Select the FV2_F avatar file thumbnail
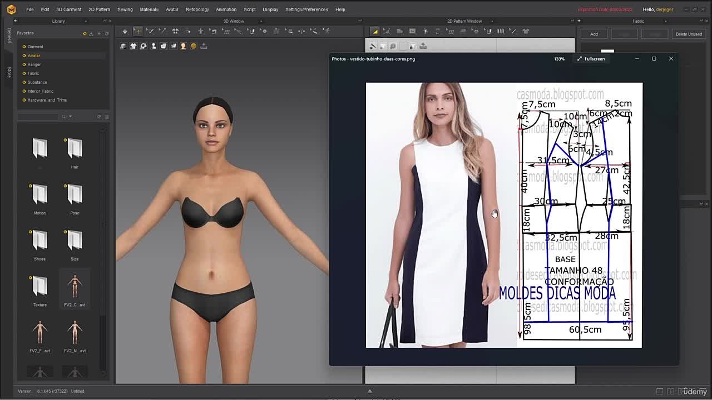 39,332
